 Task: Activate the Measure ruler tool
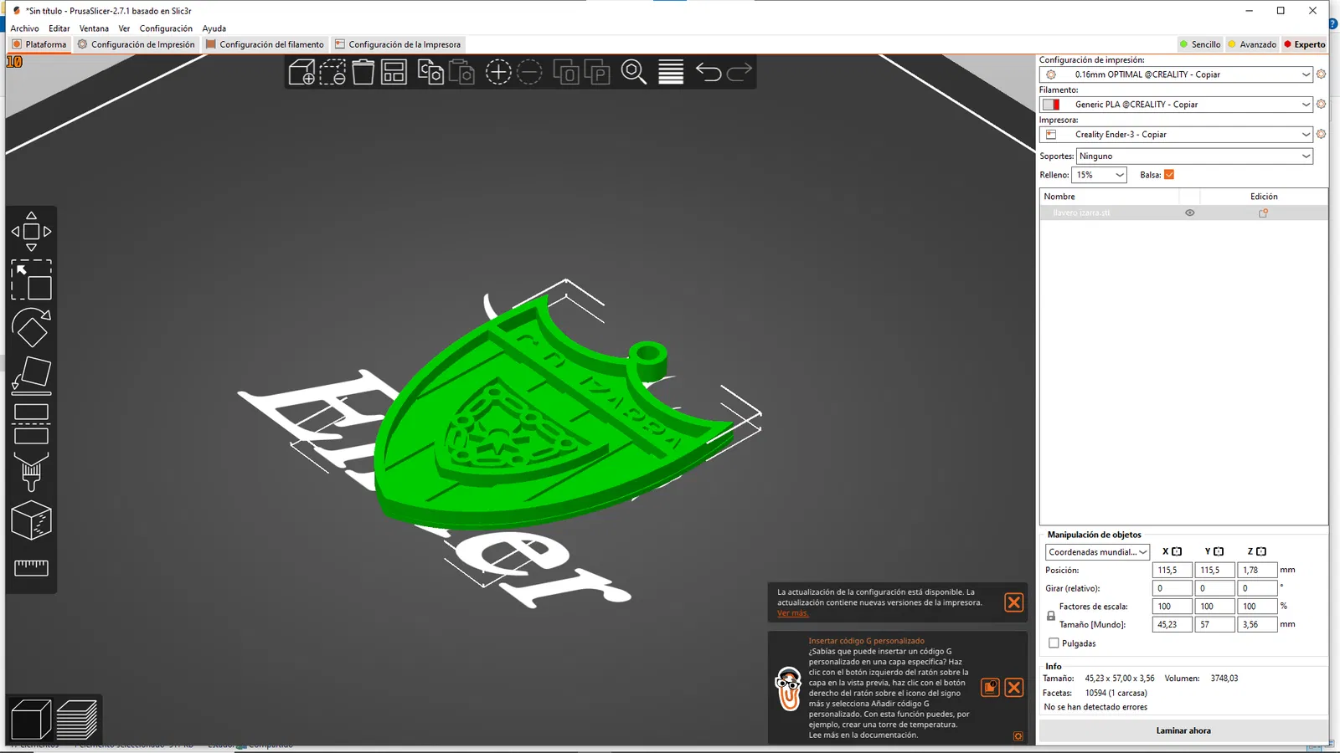[31, 568]
